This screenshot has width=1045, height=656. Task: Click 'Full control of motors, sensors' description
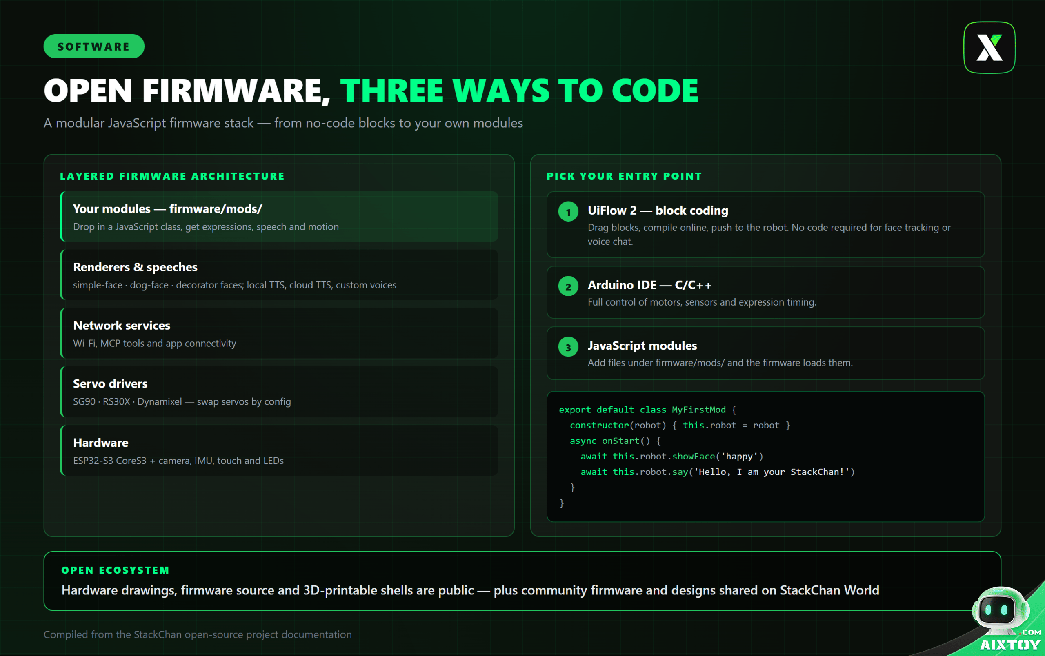coord(702,302)
